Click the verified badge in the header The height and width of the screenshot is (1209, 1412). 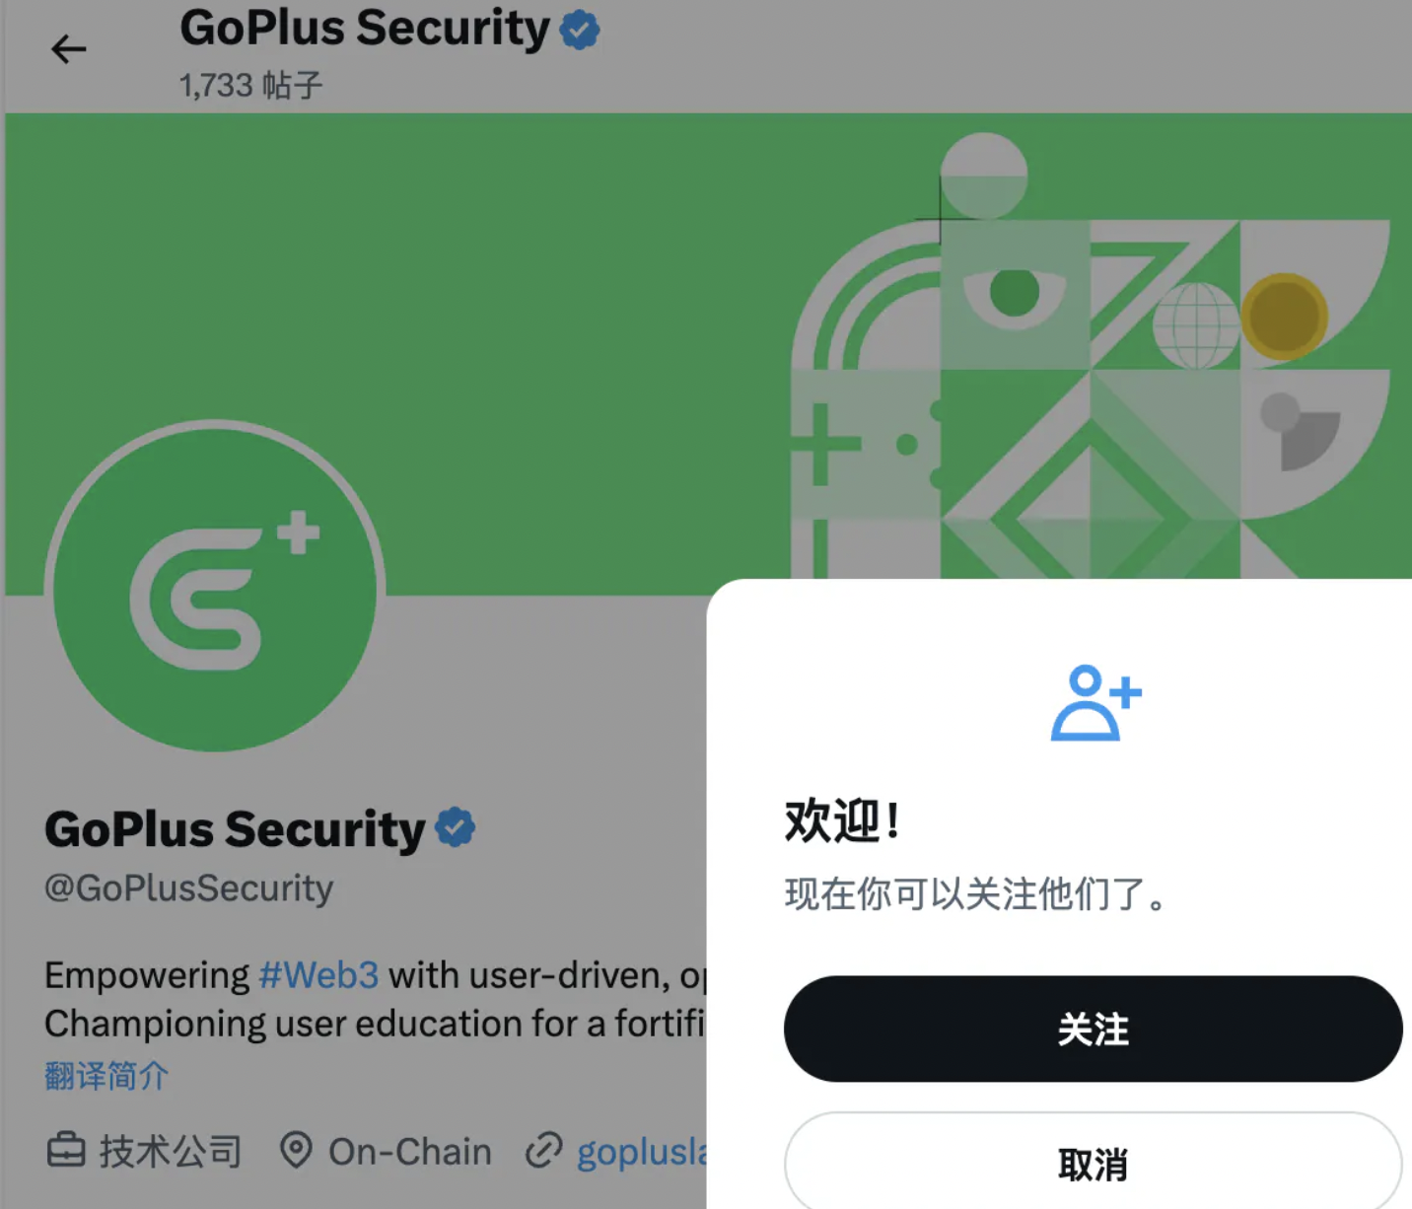[x=580, y=30]
